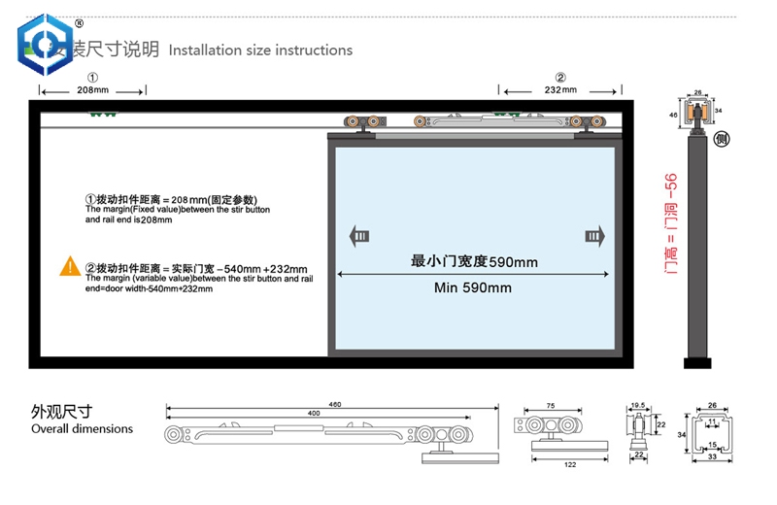Click the right-pointing arrow on the door
The image size is (777, 505).
click(x=593, y=235)
